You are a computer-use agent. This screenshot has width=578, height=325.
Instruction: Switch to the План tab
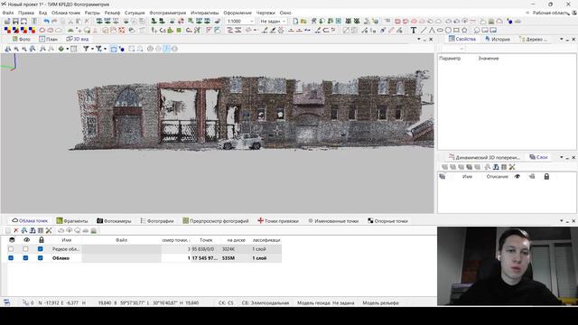[x=48, y=39]
